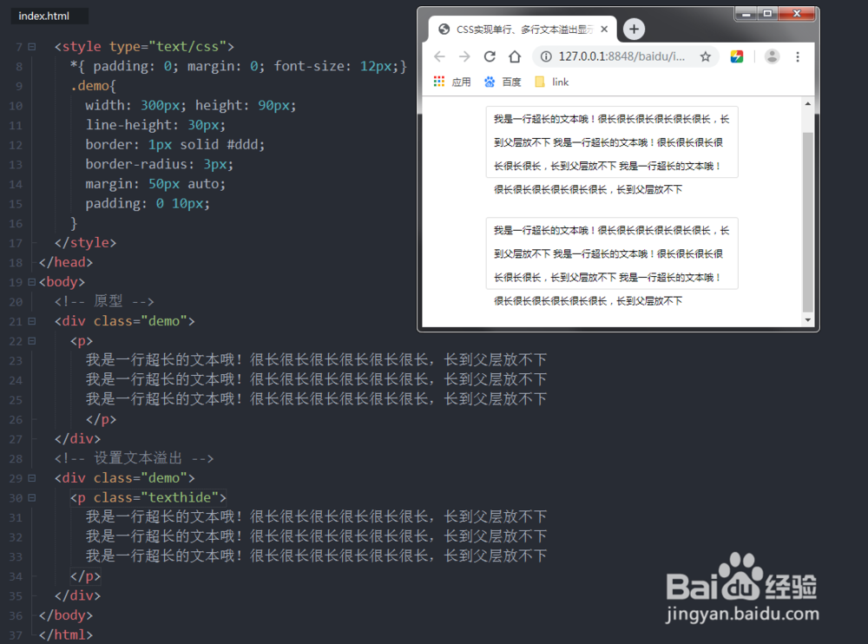Screen dimensions: 868x644
Task: Bookmark this page with star icon
Action: pyautogui.click(x=705, y=56)
